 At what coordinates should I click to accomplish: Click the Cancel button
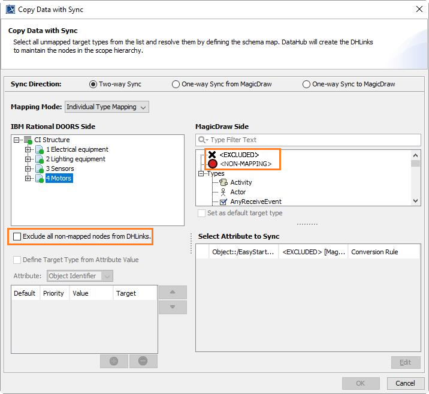coord(406,383)
